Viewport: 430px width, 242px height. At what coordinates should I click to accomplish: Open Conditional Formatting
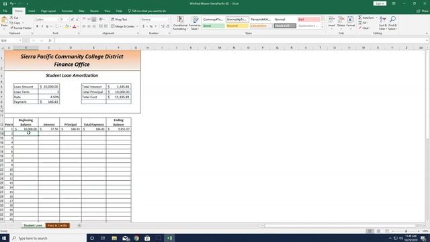tap(180, 23)
